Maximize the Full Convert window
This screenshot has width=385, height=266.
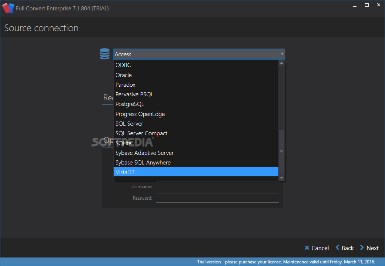pos(367,5)
